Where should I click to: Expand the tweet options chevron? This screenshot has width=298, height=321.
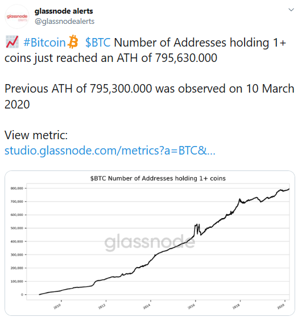coord(291,10)
